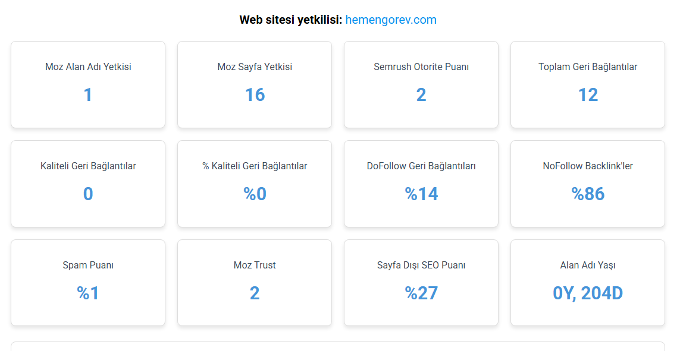Select the Kaliteli Geri Bağlantılar card

click(x=88, y=184)
